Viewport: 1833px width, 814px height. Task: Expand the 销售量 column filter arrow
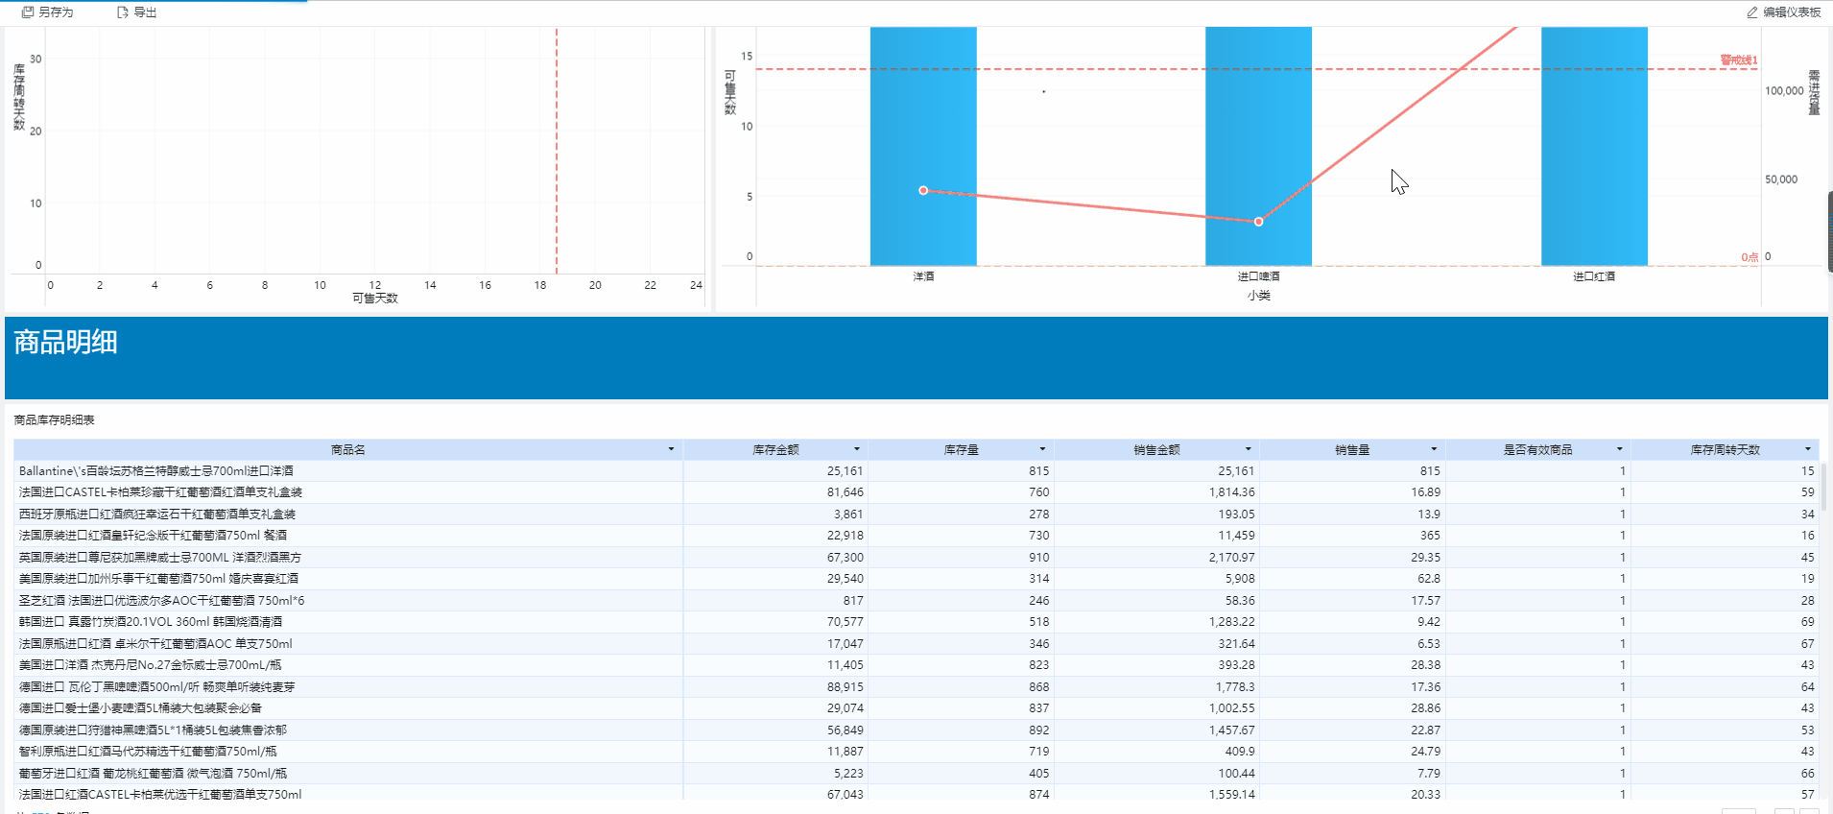[1434, 449]
